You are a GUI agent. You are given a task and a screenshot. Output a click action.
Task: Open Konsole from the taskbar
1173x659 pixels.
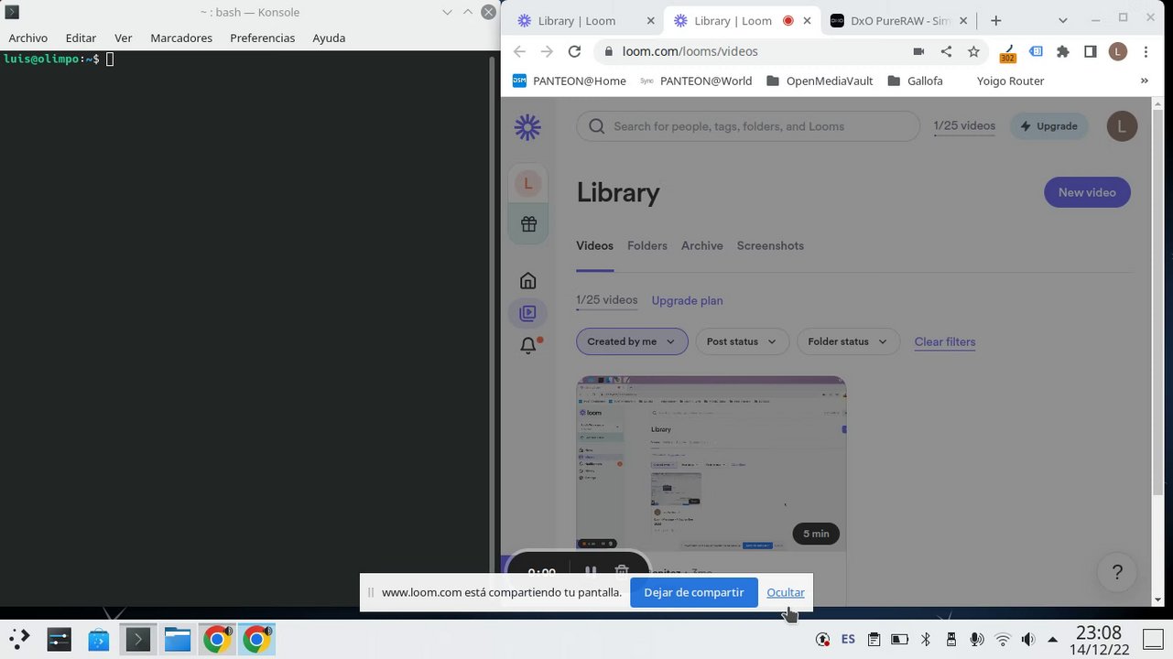pyautogui.click(x=138, y=638)
